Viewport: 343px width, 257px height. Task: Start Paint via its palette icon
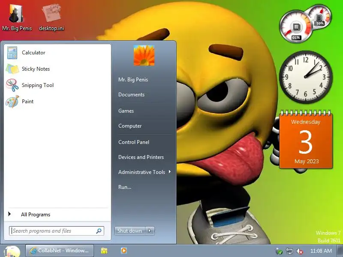click(12, 102)
